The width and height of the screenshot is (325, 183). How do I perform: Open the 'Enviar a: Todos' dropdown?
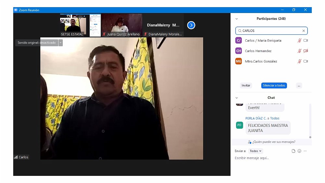point(255,151)
